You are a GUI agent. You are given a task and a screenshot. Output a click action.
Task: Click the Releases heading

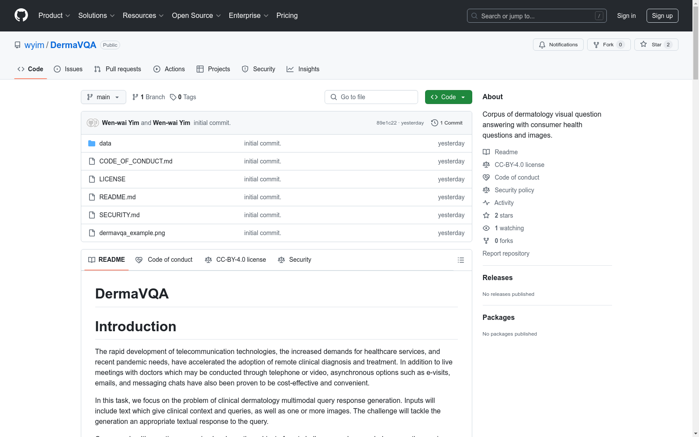click(x=498, y=277)
